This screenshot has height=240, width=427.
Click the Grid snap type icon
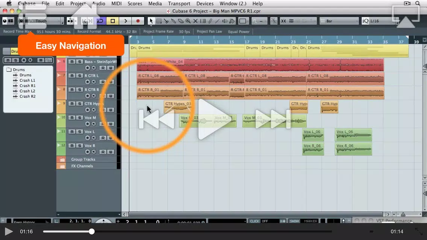(x=291, y=21)
